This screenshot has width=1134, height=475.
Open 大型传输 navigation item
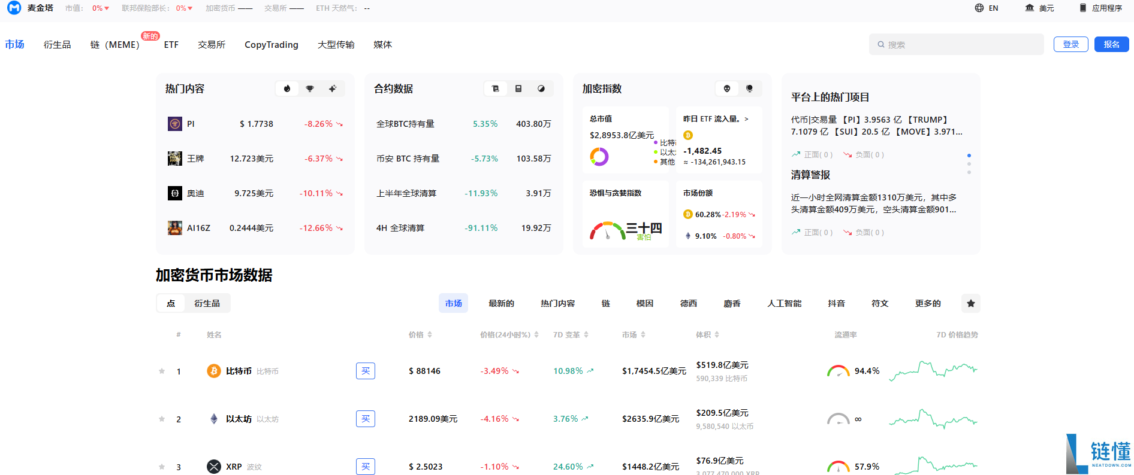click(336, 44)
